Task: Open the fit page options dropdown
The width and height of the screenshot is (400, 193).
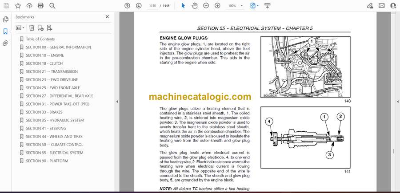Action: coord(254,6)
